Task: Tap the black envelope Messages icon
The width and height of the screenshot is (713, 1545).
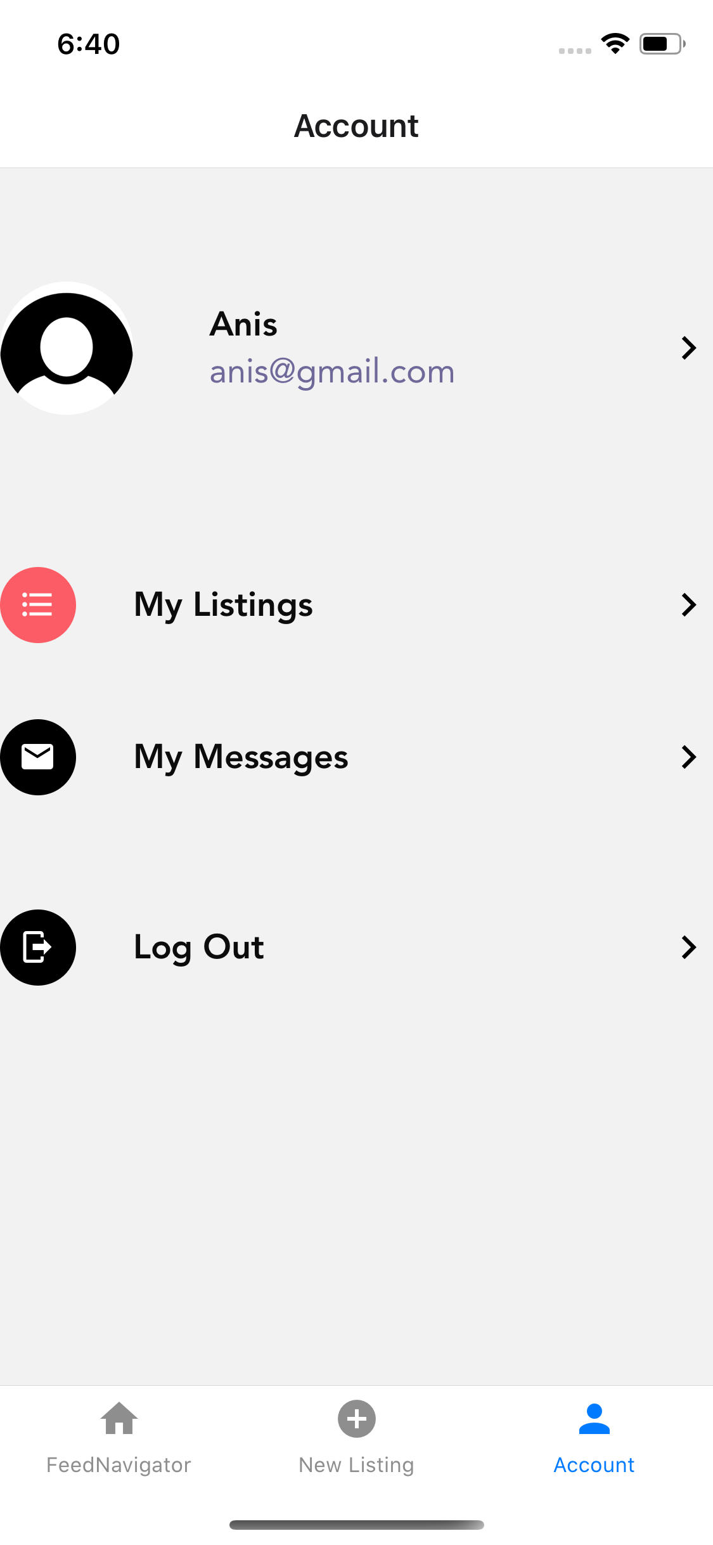Action: click(x=38, y=757)
